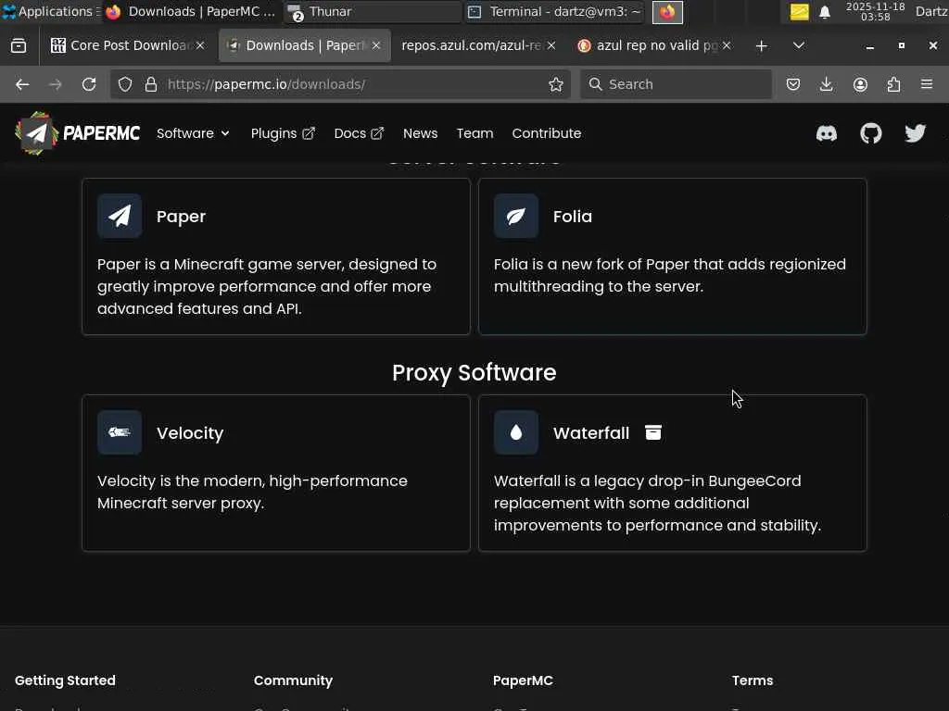This screenshot has width=949, height=711.
Task: Click the Firefox icon button in the top panel
Action: point(667,12)
